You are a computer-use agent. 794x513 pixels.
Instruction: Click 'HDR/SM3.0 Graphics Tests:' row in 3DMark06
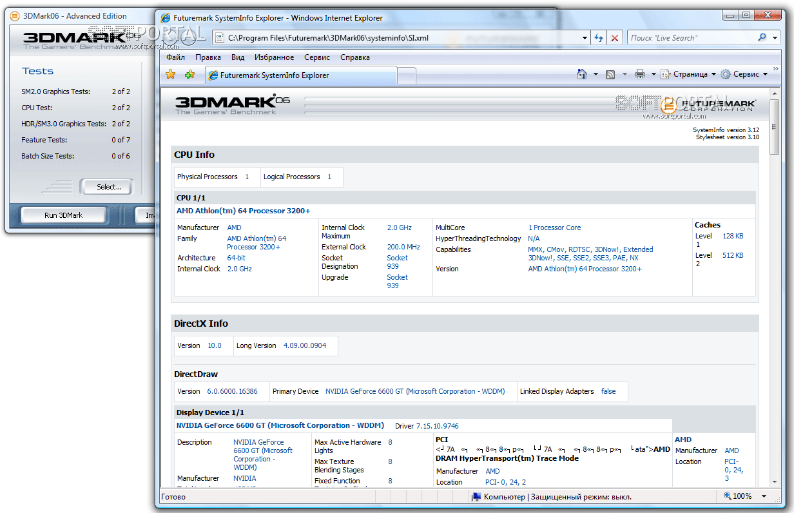tap(76, 124)
